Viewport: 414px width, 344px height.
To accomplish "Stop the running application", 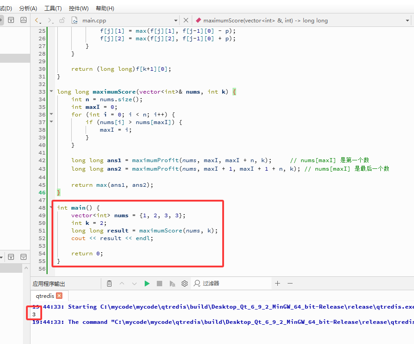I will click(160, 284).
